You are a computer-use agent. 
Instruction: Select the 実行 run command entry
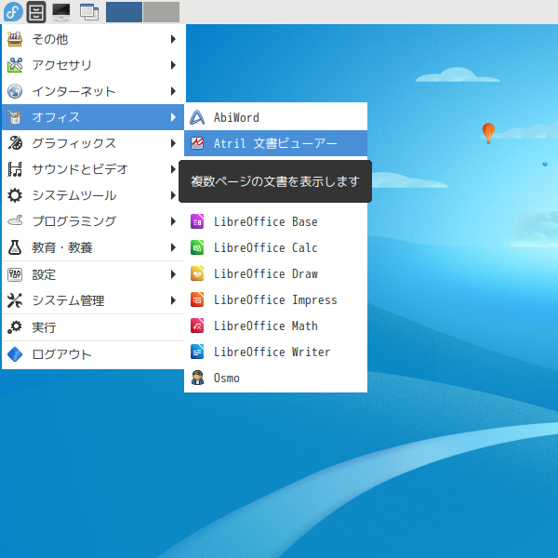click(x=93, y=327)
